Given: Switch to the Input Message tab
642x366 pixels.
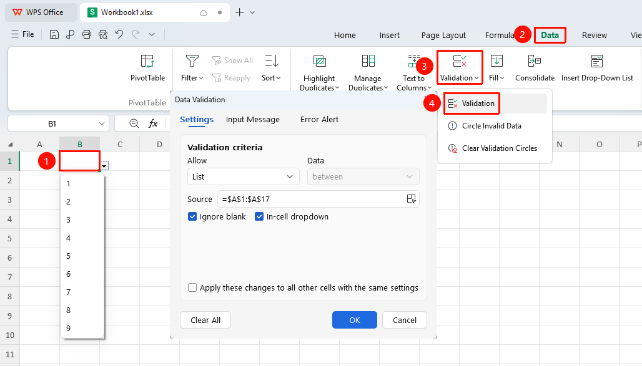Looking at the screenshot, I should [253, 120].
